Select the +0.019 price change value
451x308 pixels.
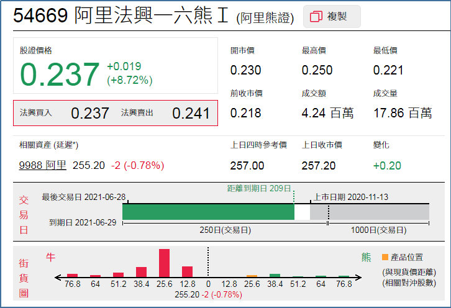point(124,66)
